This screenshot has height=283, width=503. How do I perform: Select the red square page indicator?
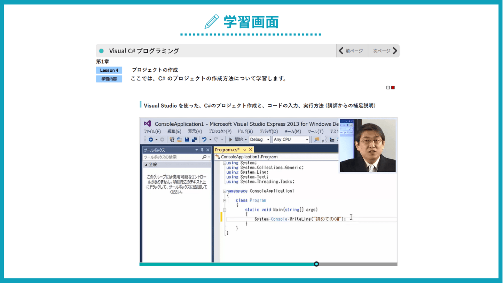pos(393,88)
